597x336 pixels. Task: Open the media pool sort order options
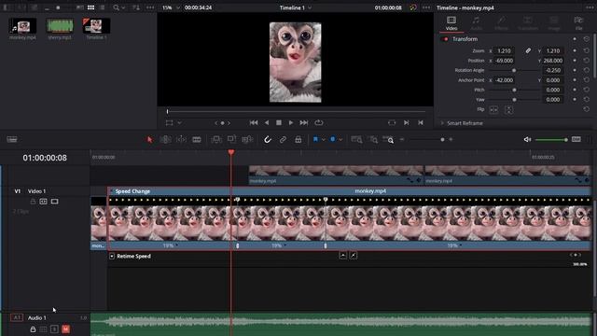point(136,7)
